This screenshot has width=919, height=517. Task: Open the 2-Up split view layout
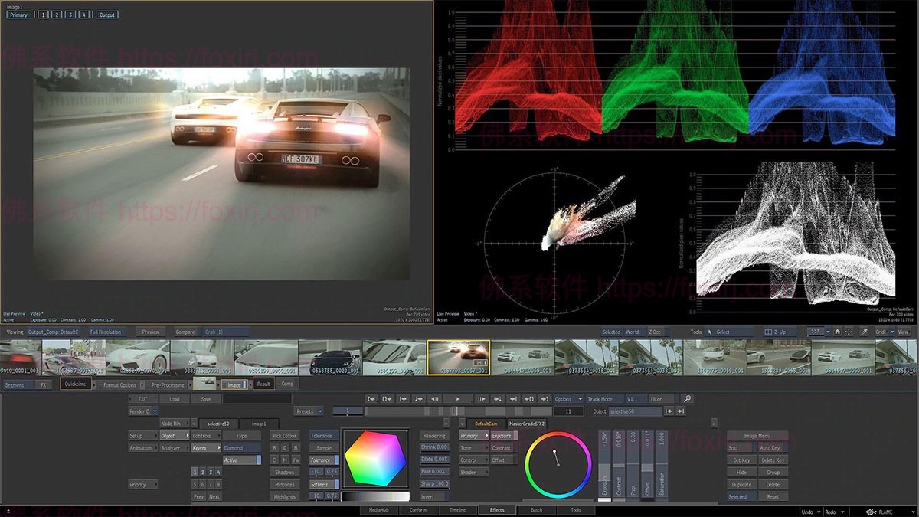click(x=776, y=332)
